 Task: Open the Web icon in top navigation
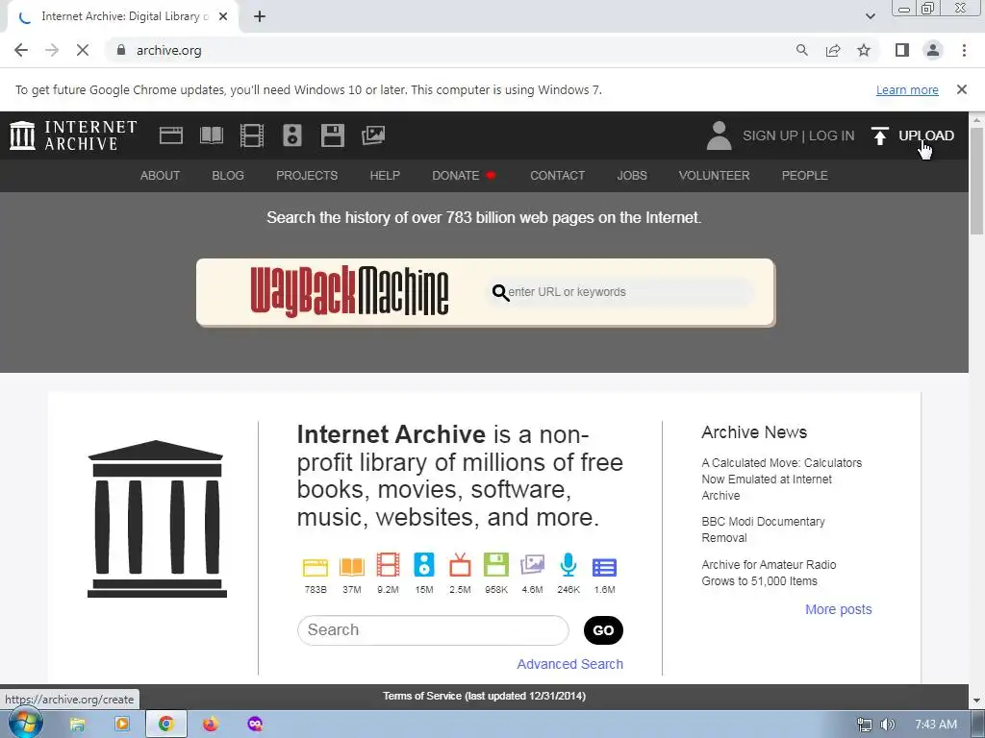click(x=171, y=135)
